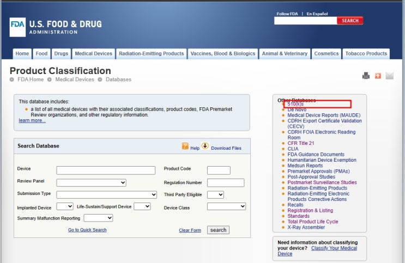
Task: Expand the Device Class dropdown
Action: point(226,206)
